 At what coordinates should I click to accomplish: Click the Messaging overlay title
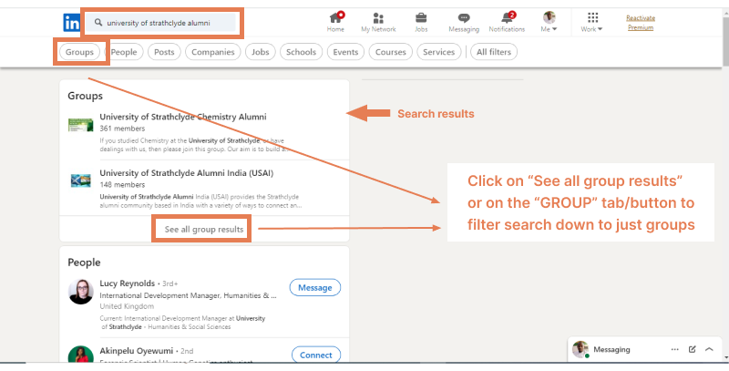pos(611,349)
